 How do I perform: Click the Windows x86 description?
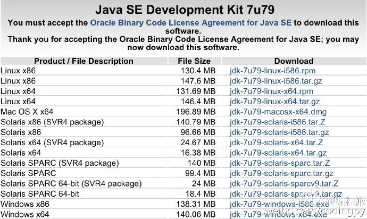point(25,204)
